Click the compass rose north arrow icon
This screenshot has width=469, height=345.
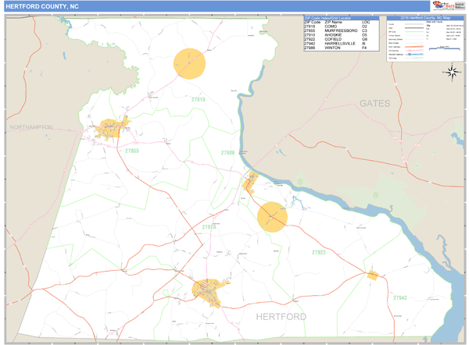click(x=451, y=73)
